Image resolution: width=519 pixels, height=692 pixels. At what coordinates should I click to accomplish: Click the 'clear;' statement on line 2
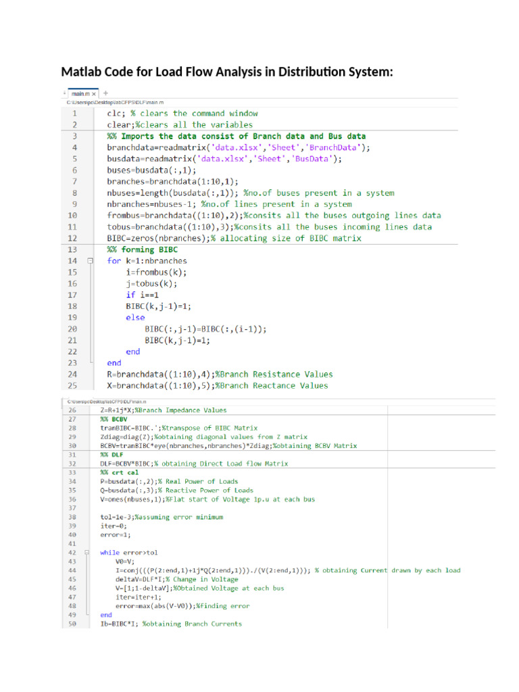coord(121,125)
